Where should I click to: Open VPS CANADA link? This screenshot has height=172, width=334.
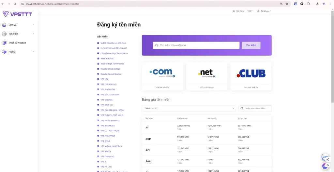[x=107, y=100]
